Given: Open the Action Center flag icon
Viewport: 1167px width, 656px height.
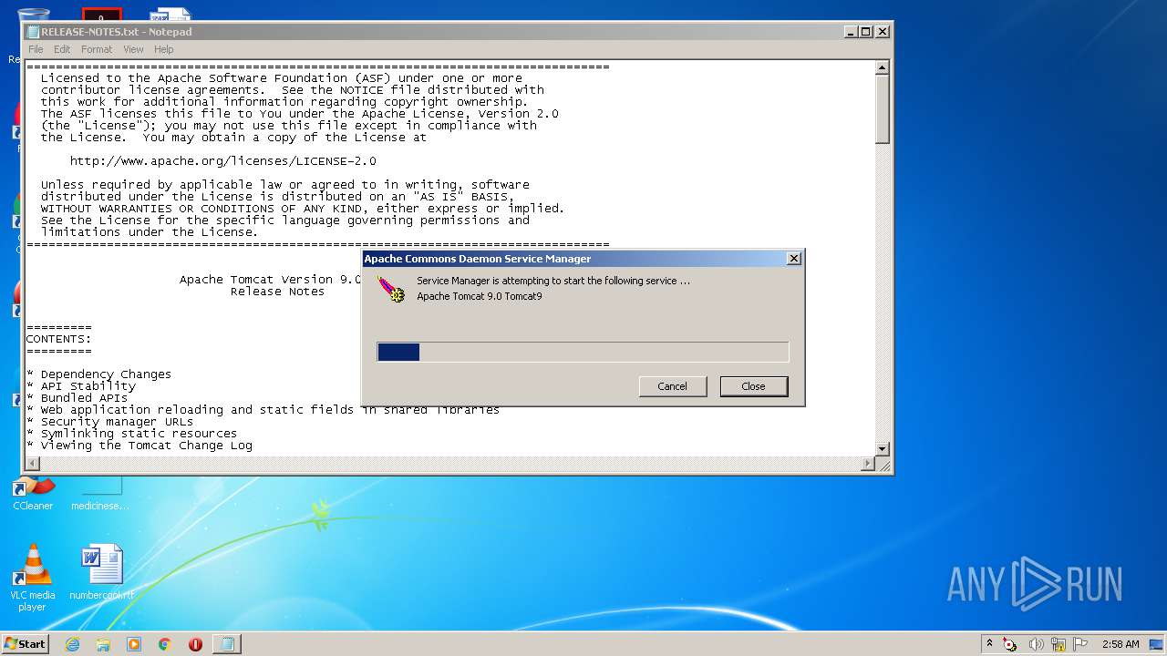Looking at the screenshot, I should tap(1080, 644).
